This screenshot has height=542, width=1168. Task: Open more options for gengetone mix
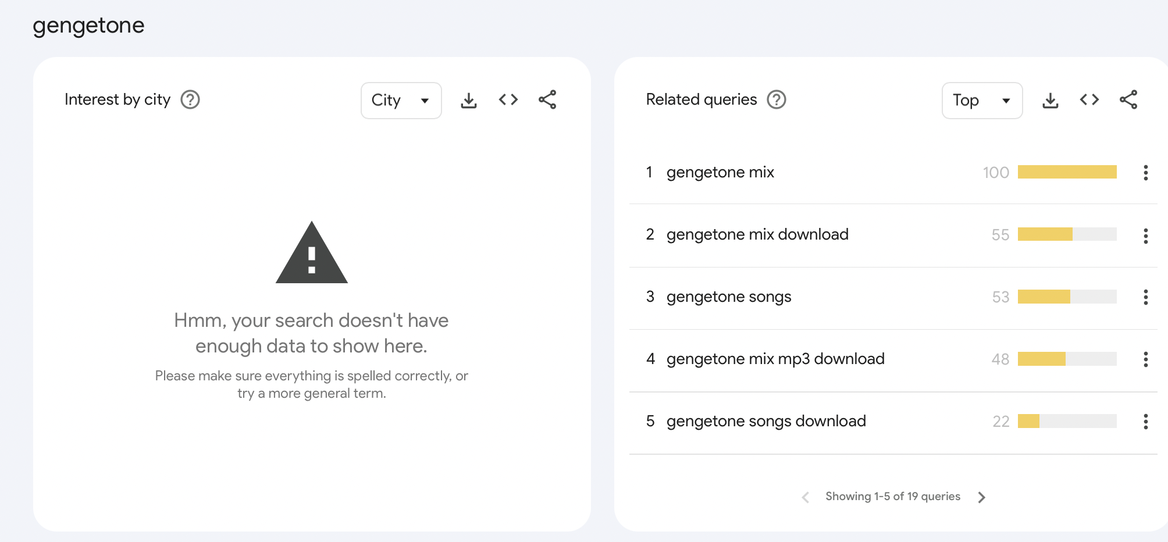pos(1145,173)
